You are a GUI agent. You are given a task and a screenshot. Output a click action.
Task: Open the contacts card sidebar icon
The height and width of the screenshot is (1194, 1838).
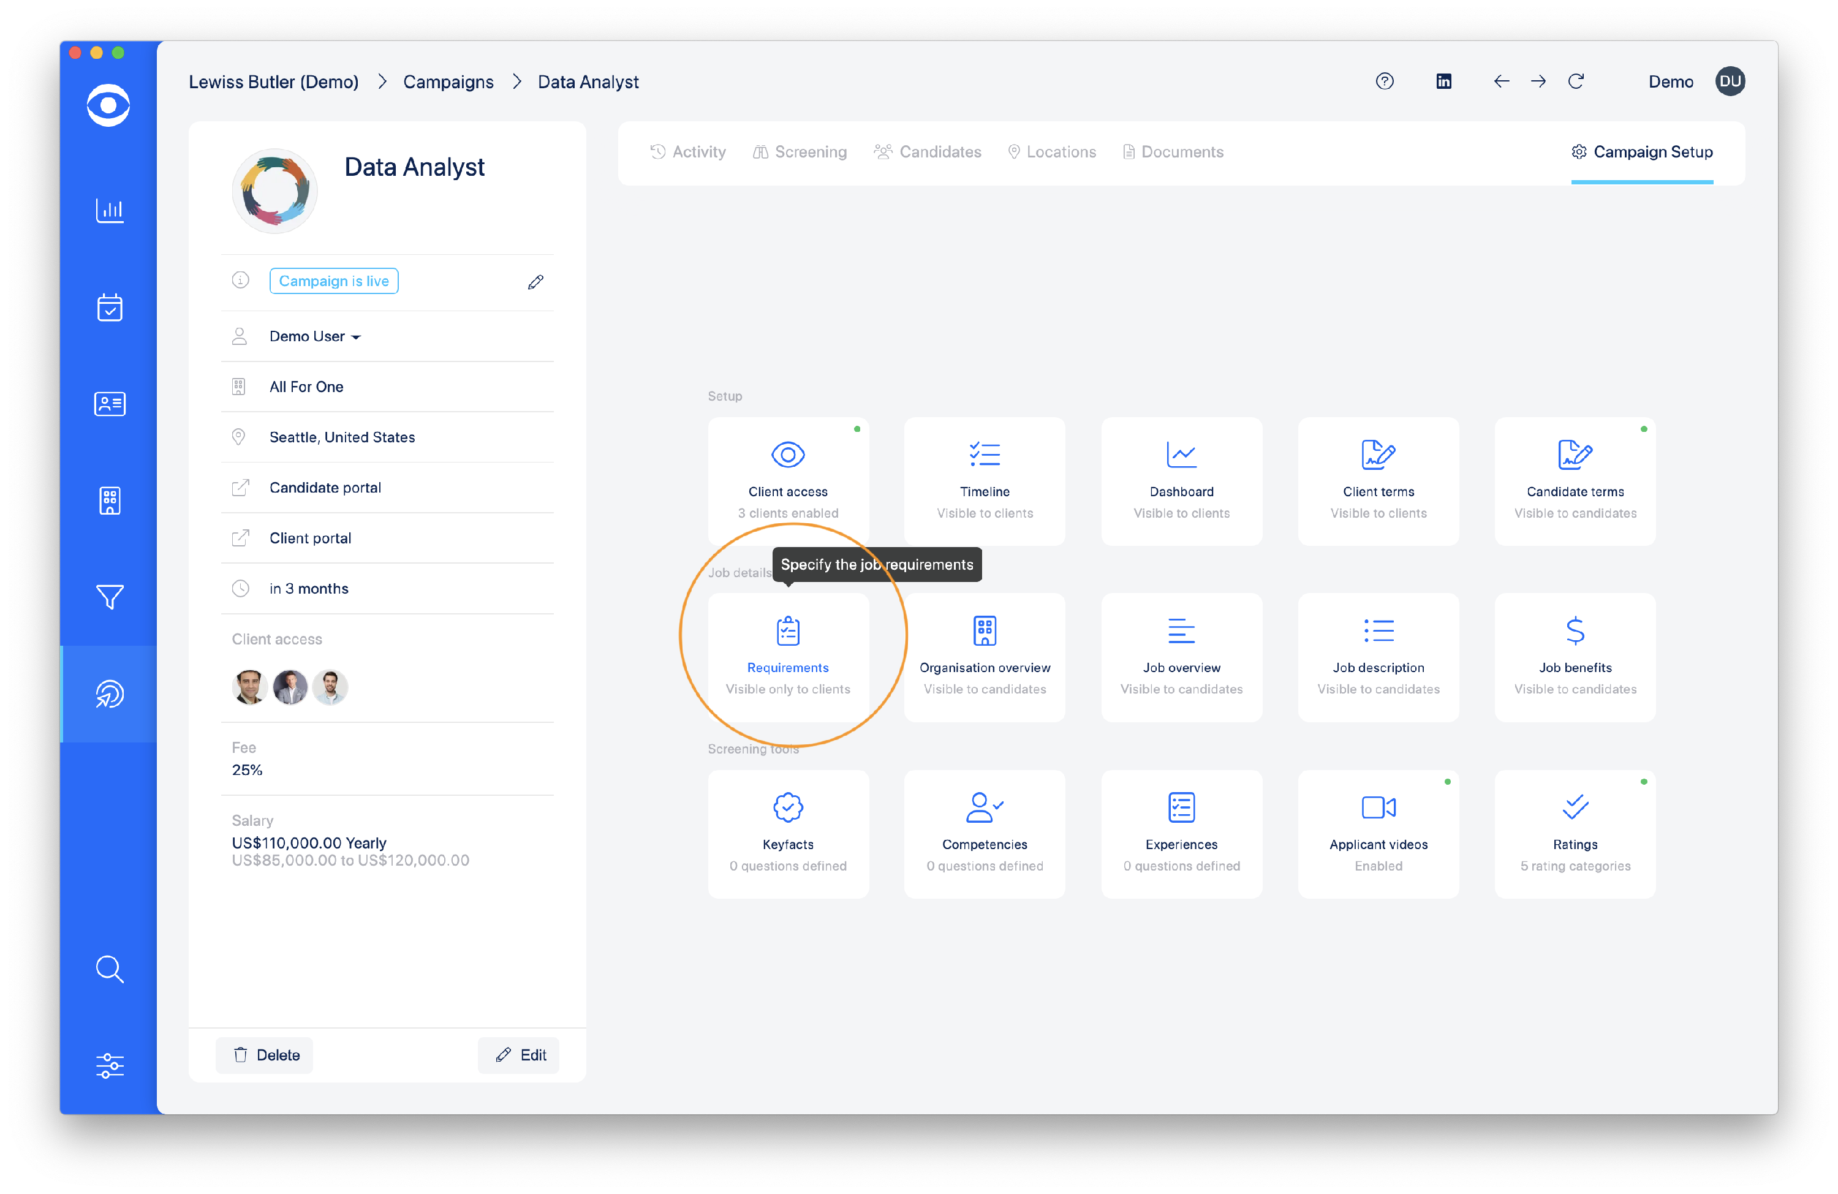(110, 404)
